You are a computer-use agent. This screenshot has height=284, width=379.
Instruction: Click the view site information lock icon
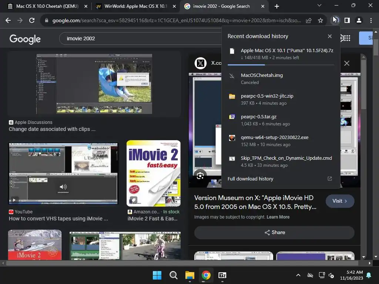(x=47, y=21)
